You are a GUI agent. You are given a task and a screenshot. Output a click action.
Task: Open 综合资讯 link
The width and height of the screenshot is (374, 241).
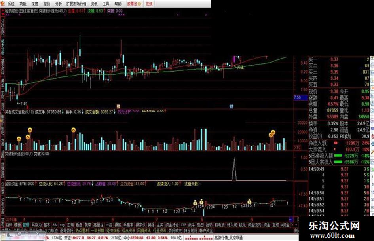click(x=129, y=231)
